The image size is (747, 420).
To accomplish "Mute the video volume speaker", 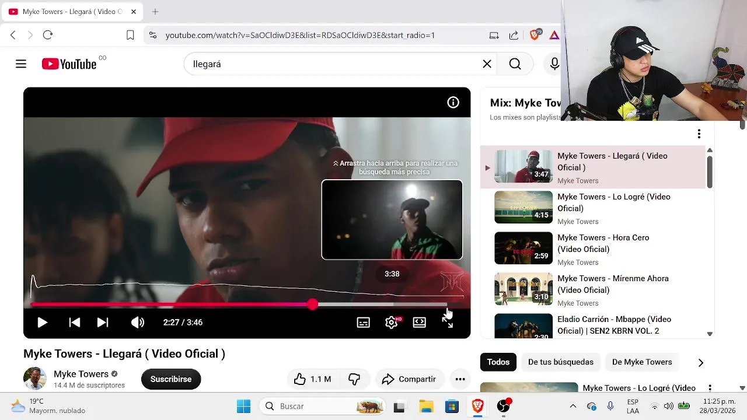I will 138,323.
